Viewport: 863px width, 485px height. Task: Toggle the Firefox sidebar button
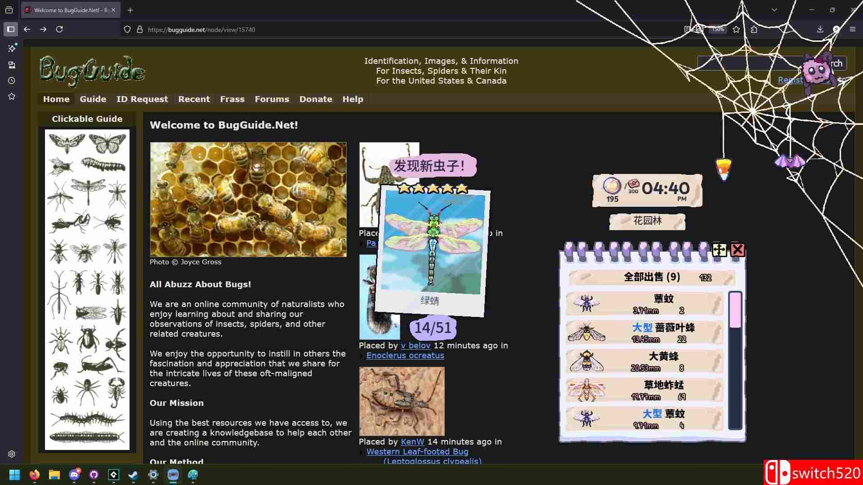coord(11,30)
